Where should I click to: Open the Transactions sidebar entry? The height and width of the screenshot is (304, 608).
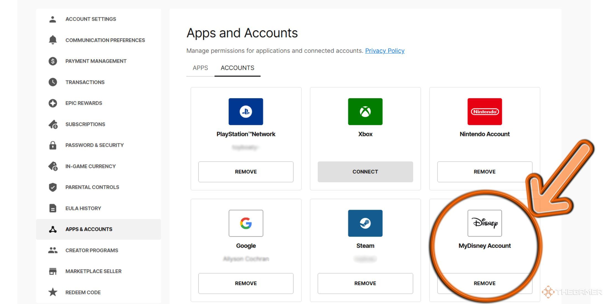pyautogui.click(x=98, y=82)
